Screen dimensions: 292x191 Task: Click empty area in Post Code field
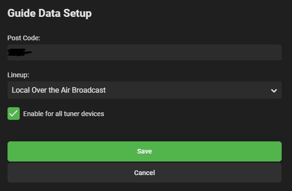click(x=164, y=52)
